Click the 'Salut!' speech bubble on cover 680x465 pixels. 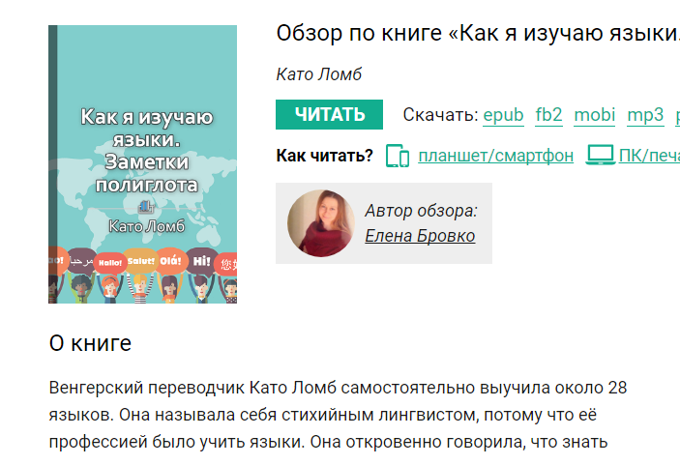(140, 261)
